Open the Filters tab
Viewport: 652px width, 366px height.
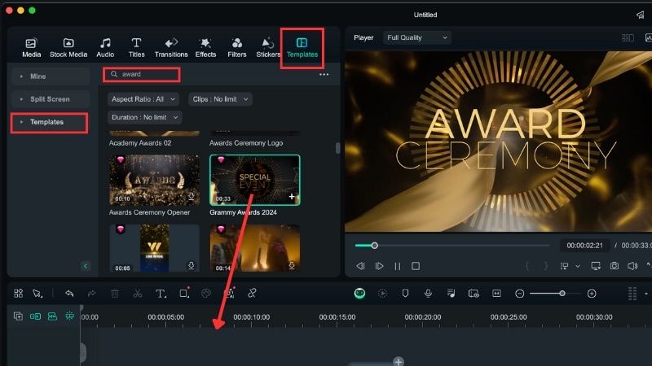coord(236,48)
